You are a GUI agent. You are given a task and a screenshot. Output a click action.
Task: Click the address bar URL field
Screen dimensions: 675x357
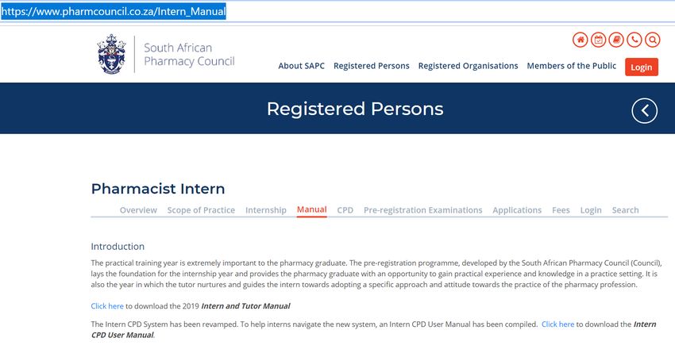337,12
